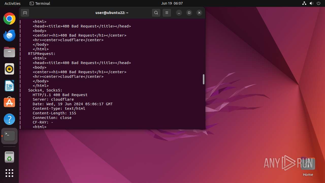
Task: Show Applications grid
Action: 9,173
